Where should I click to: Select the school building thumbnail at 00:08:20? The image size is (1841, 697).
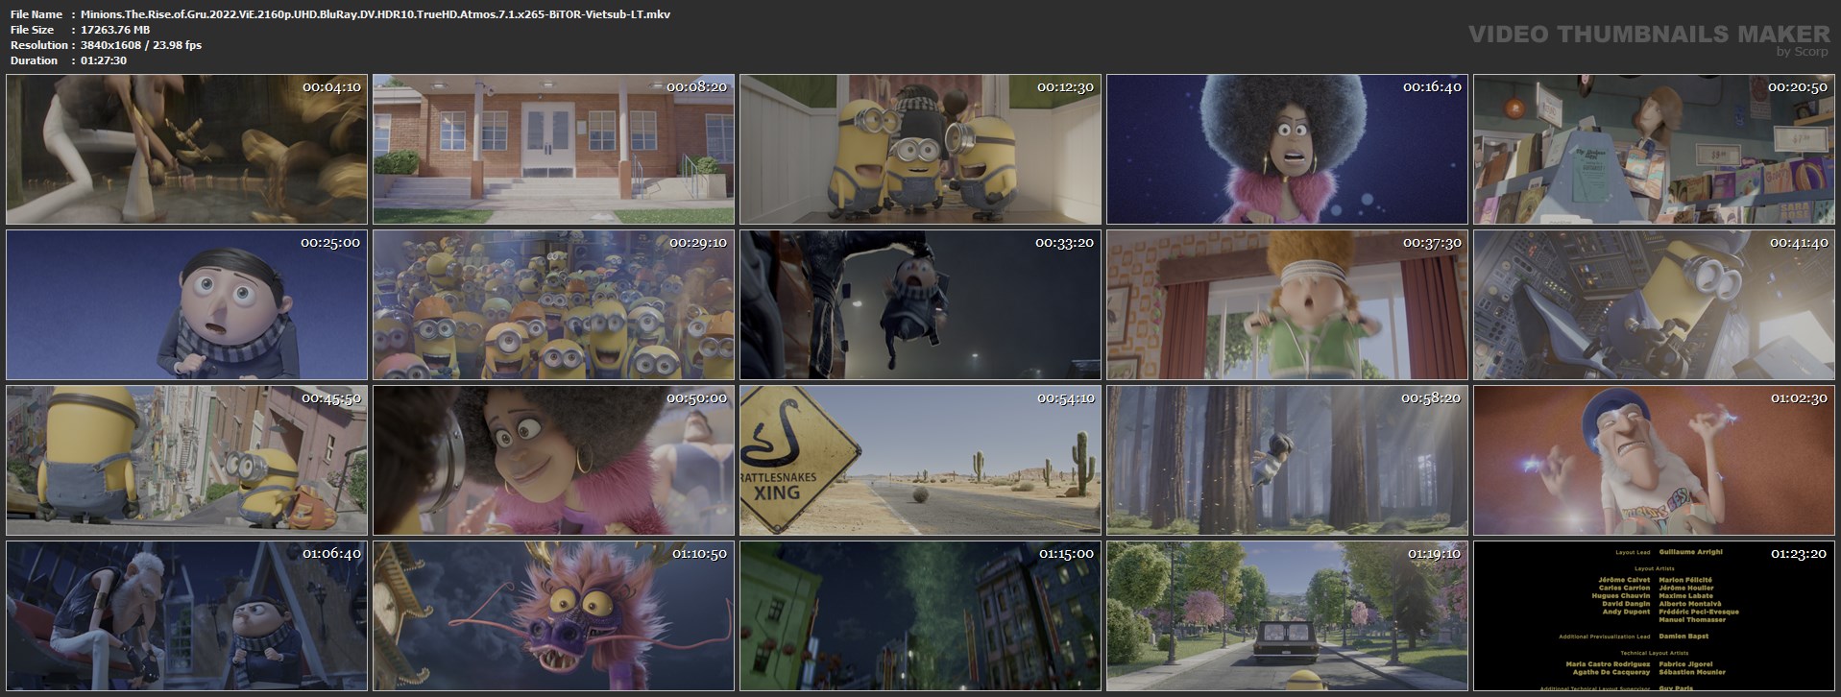pyautogui.click(x=553, y=150)
